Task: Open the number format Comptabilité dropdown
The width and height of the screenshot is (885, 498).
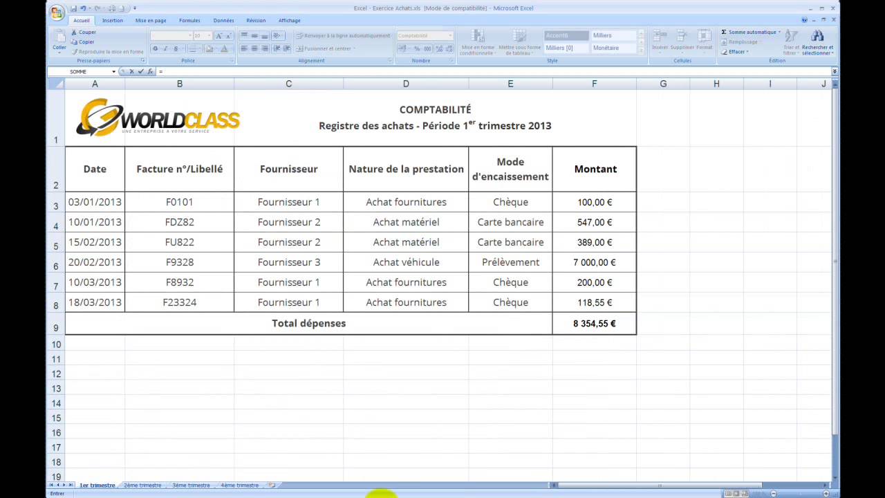Action: [x=450, y=35]
